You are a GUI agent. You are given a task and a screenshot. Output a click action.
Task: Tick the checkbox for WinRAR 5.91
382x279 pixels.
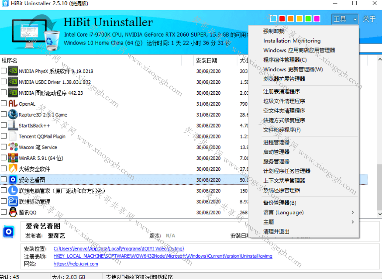point(3,158)
